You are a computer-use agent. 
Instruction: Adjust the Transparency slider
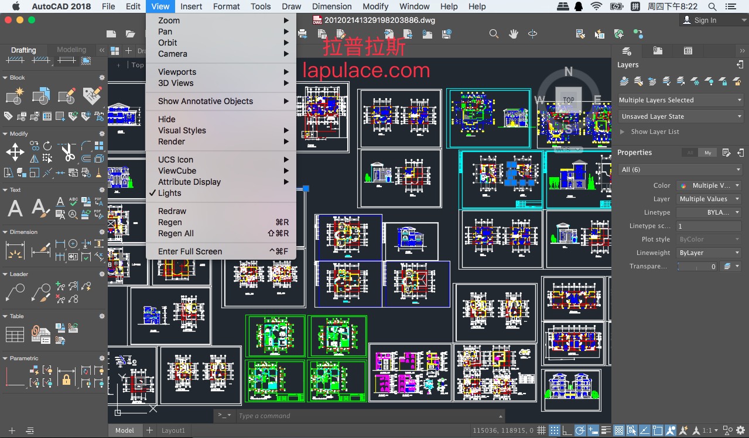[x=696, y=266]
